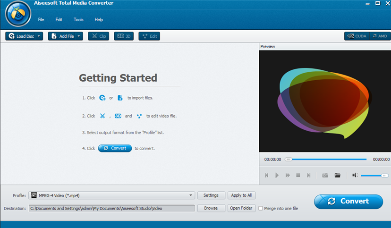
Task: Open the 3D settings tool
Action: (x=124, y=36)
